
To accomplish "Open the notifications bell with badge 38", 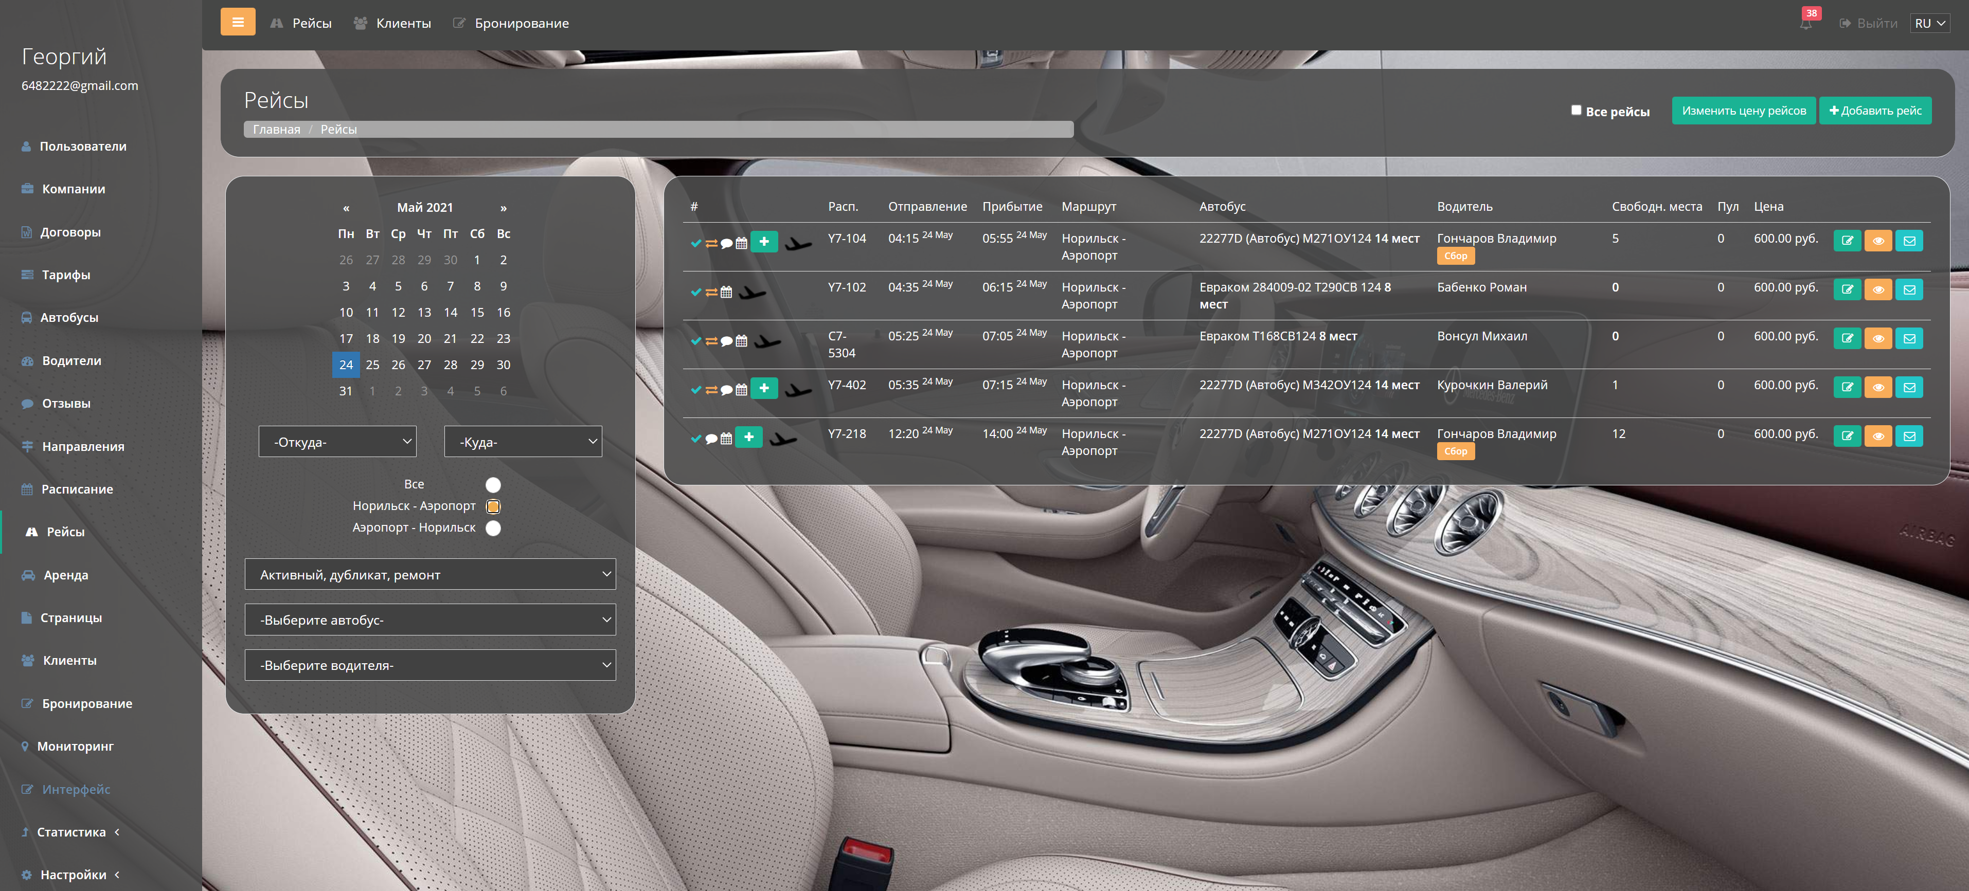I will tap(1805, 24).
